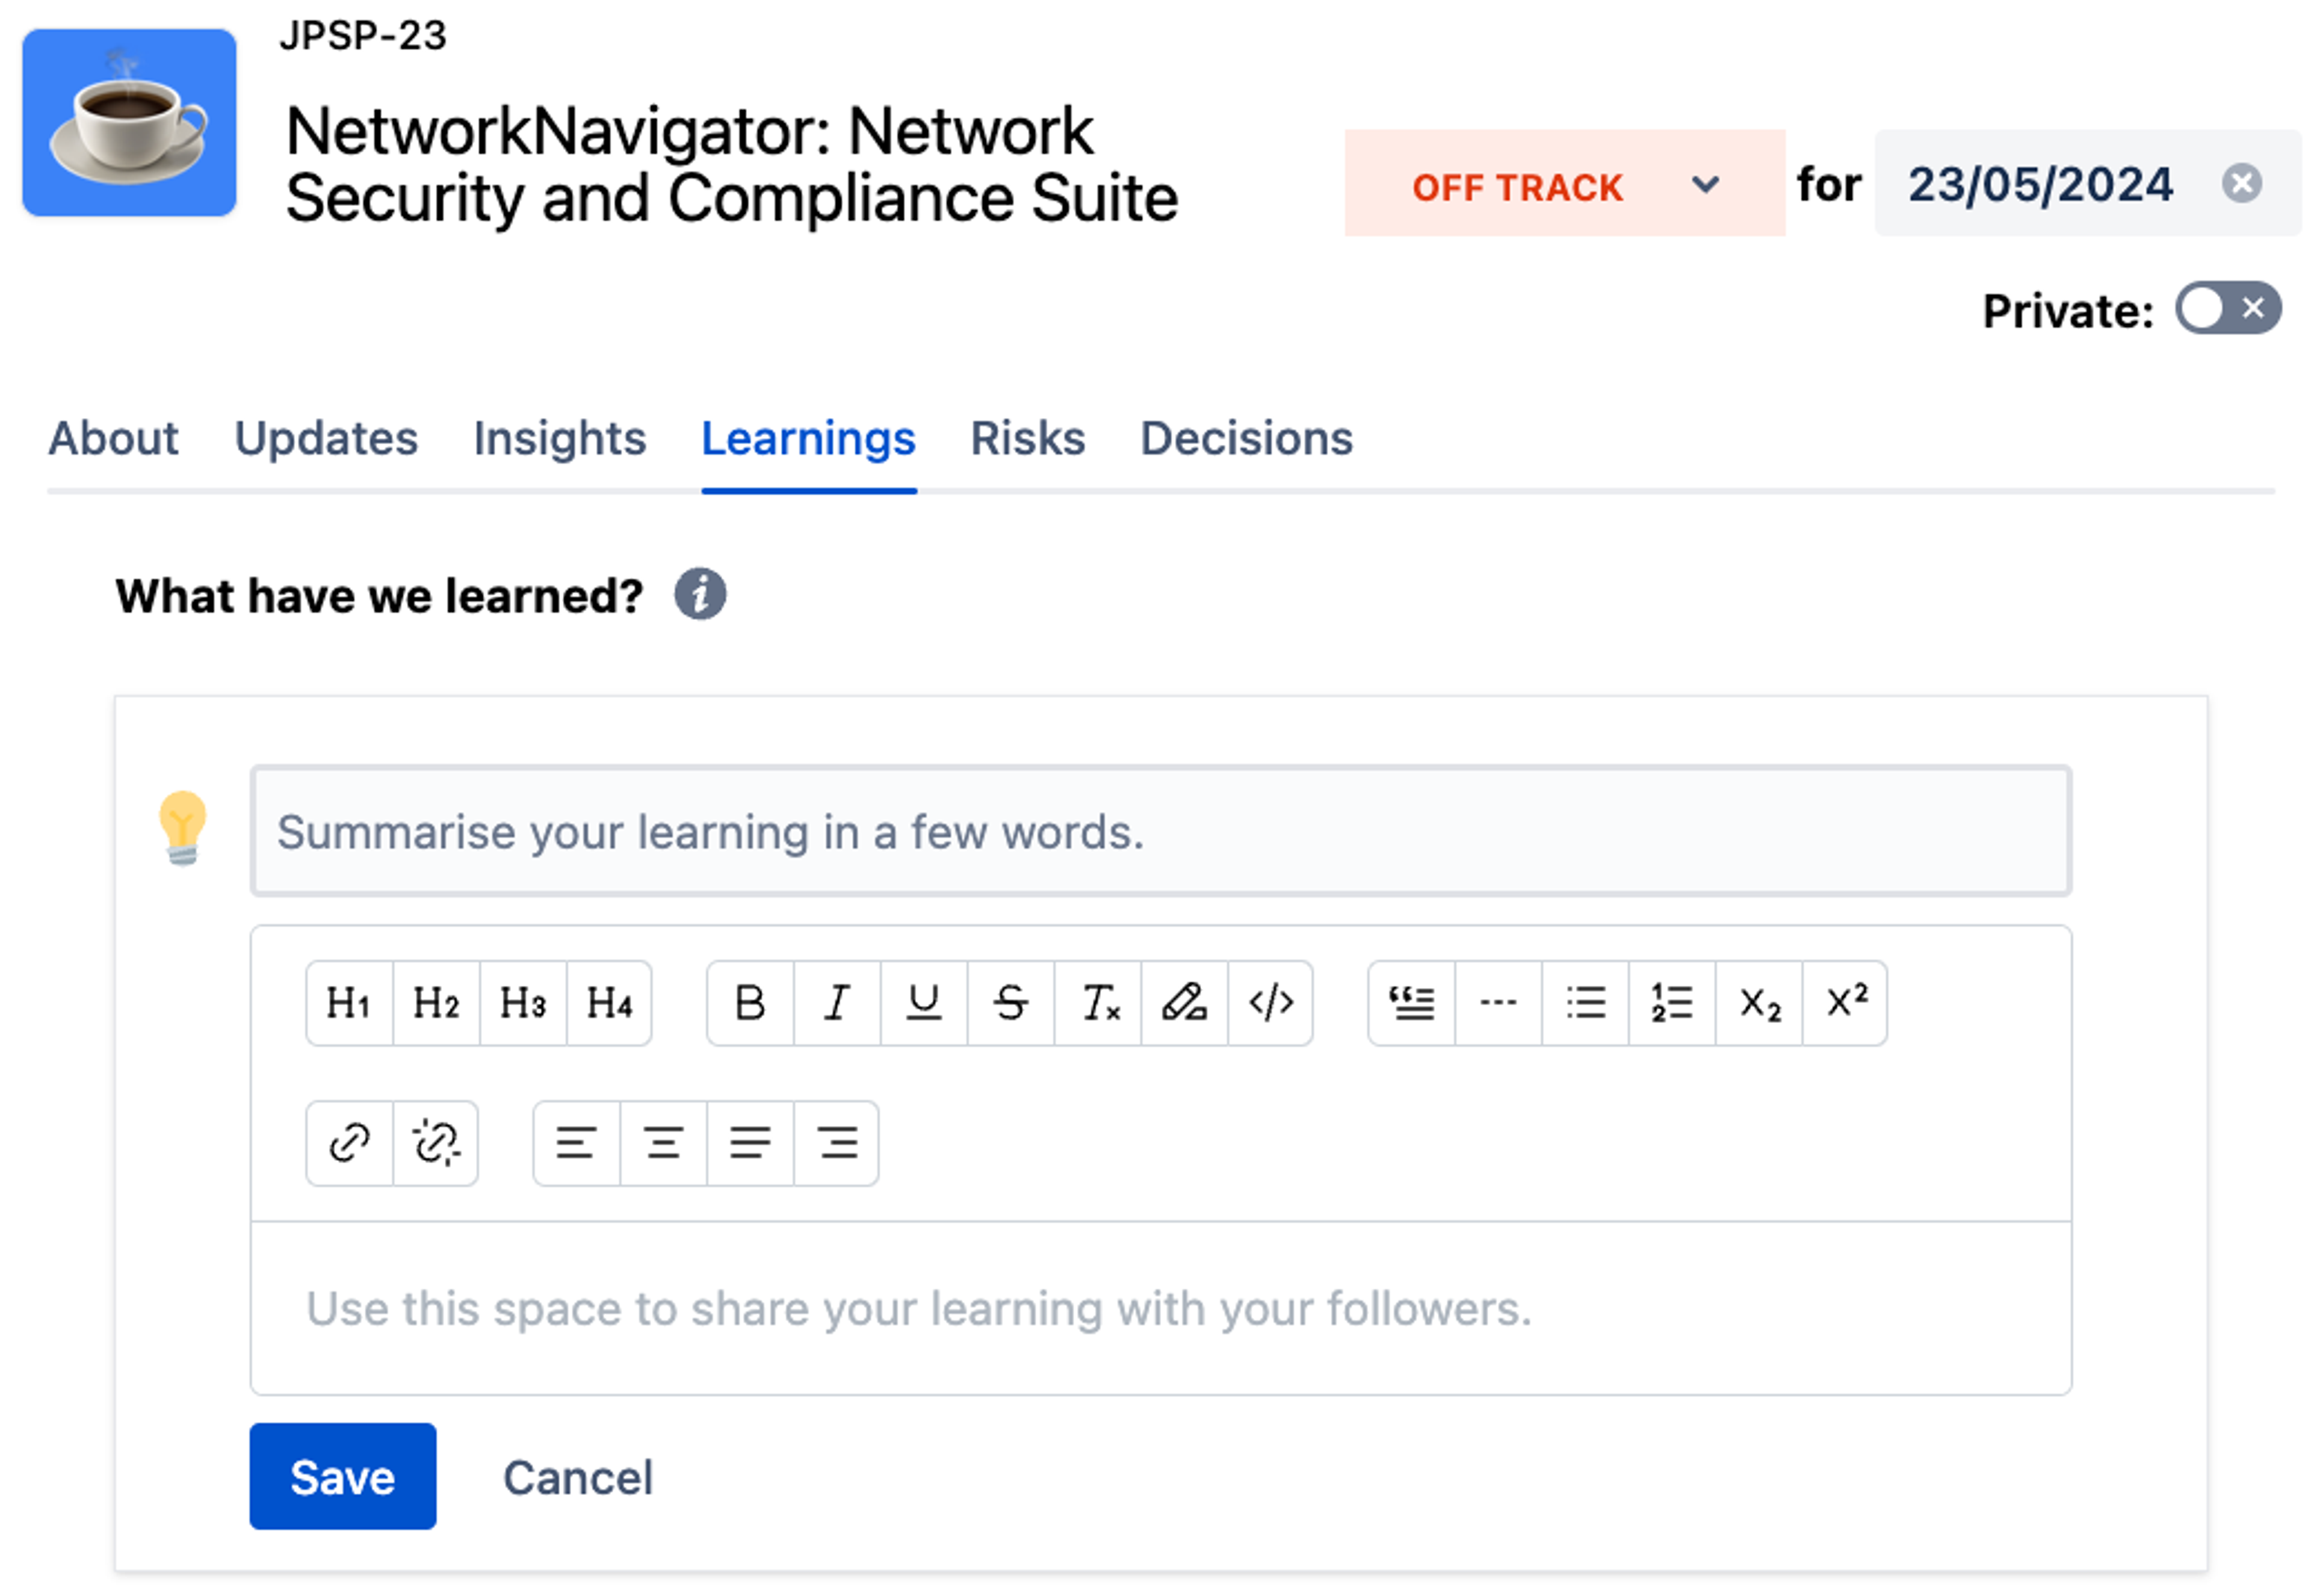Viewport: 2311px width, 1596px height.
Task: Clear the 23/05/2024 date field
Action: [x=2242, y=184]
